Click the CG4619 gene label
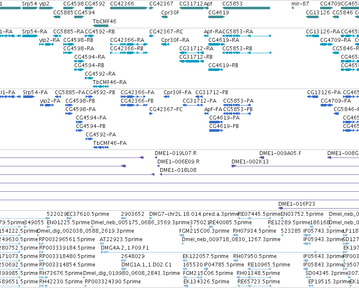The width and height of the screenshot is (359, 288). tap(219, 13)
